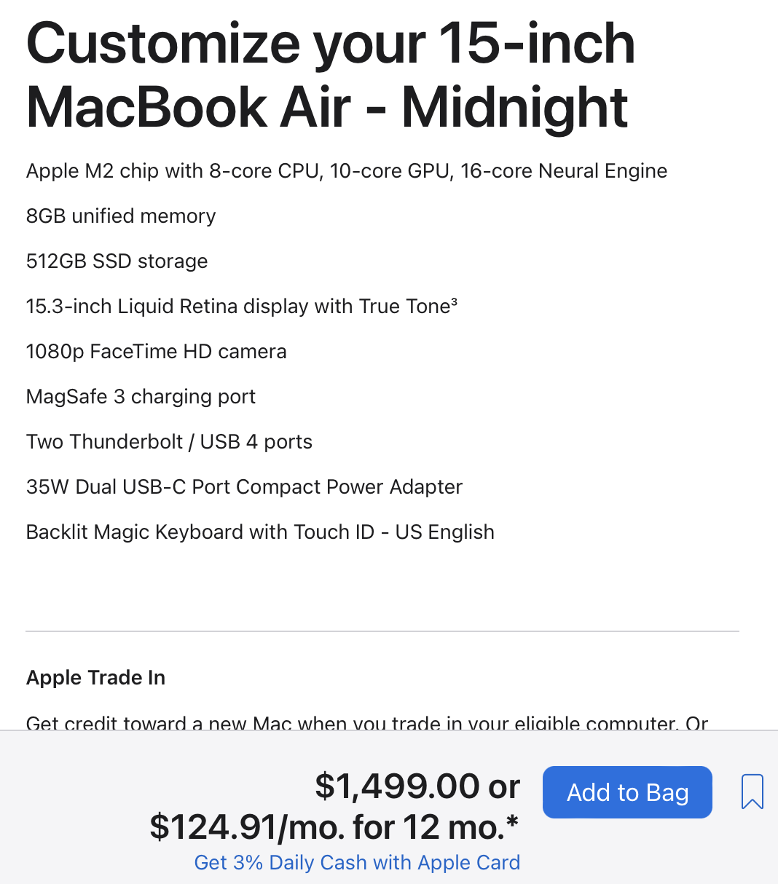Save configuration with the bookmark icon
The width and height of the screenshot is (778, 884).
(x=752, y=792)
